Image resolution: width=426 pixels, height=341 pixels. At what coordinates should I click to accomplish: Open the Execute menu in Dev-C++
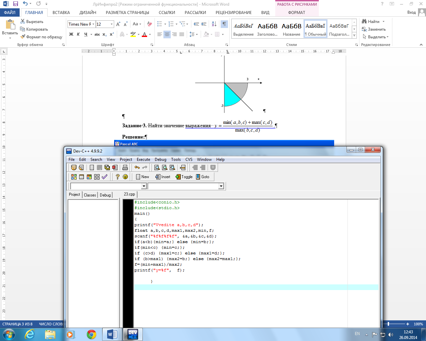click(143, 160)
